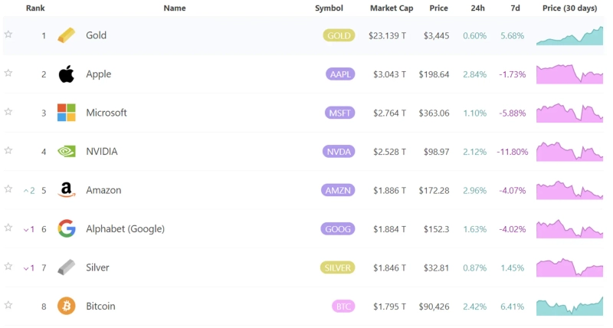The height and width of the screenshot is (328, 613).
Task: Click the Bitcoin logo icon
Action: coord(67,307)
